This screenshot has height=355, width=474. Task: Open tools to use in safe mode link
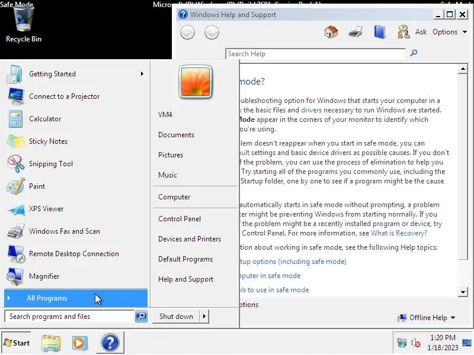click(274, 290)
